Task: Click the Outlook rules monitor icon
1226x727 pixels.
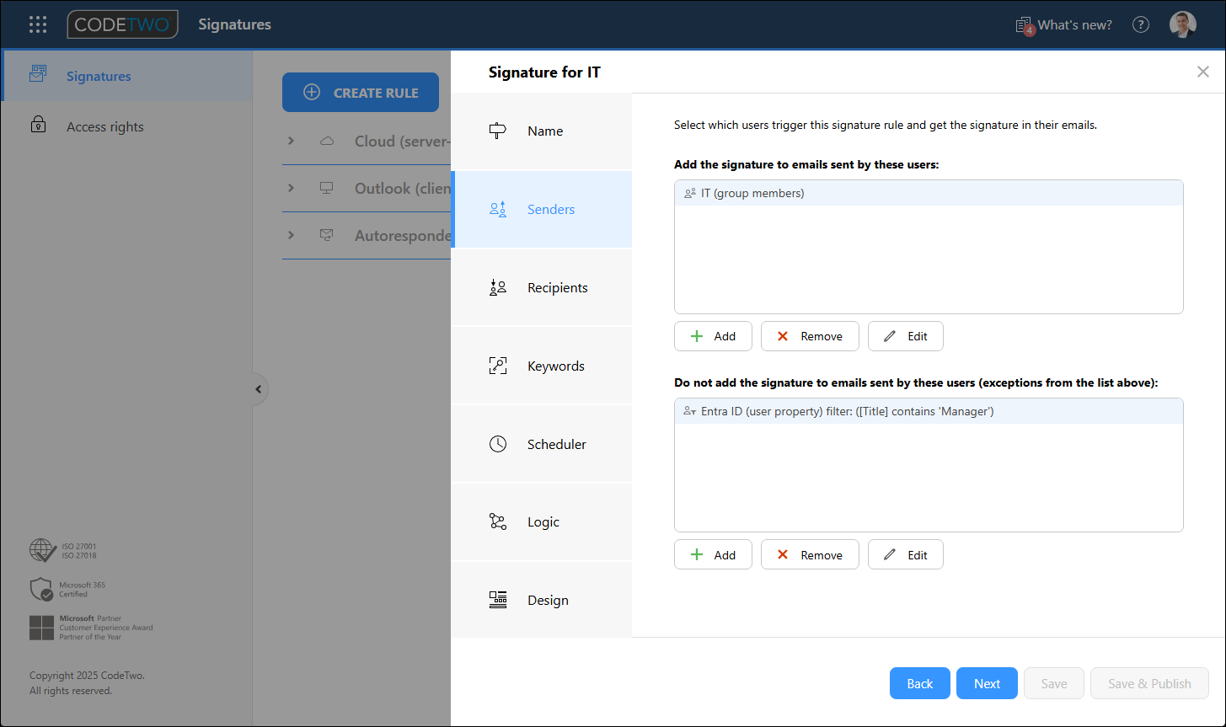Action: click(x=327, y=188)
